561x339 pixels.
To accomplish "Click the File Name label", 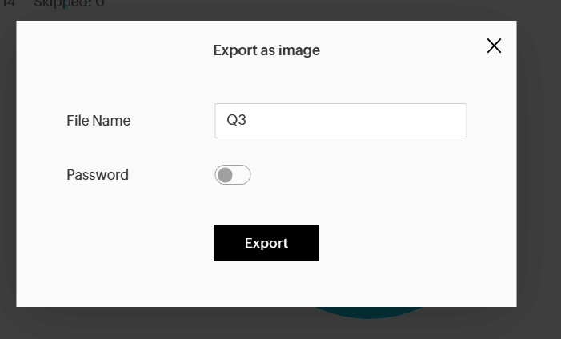I will (98, 121).
